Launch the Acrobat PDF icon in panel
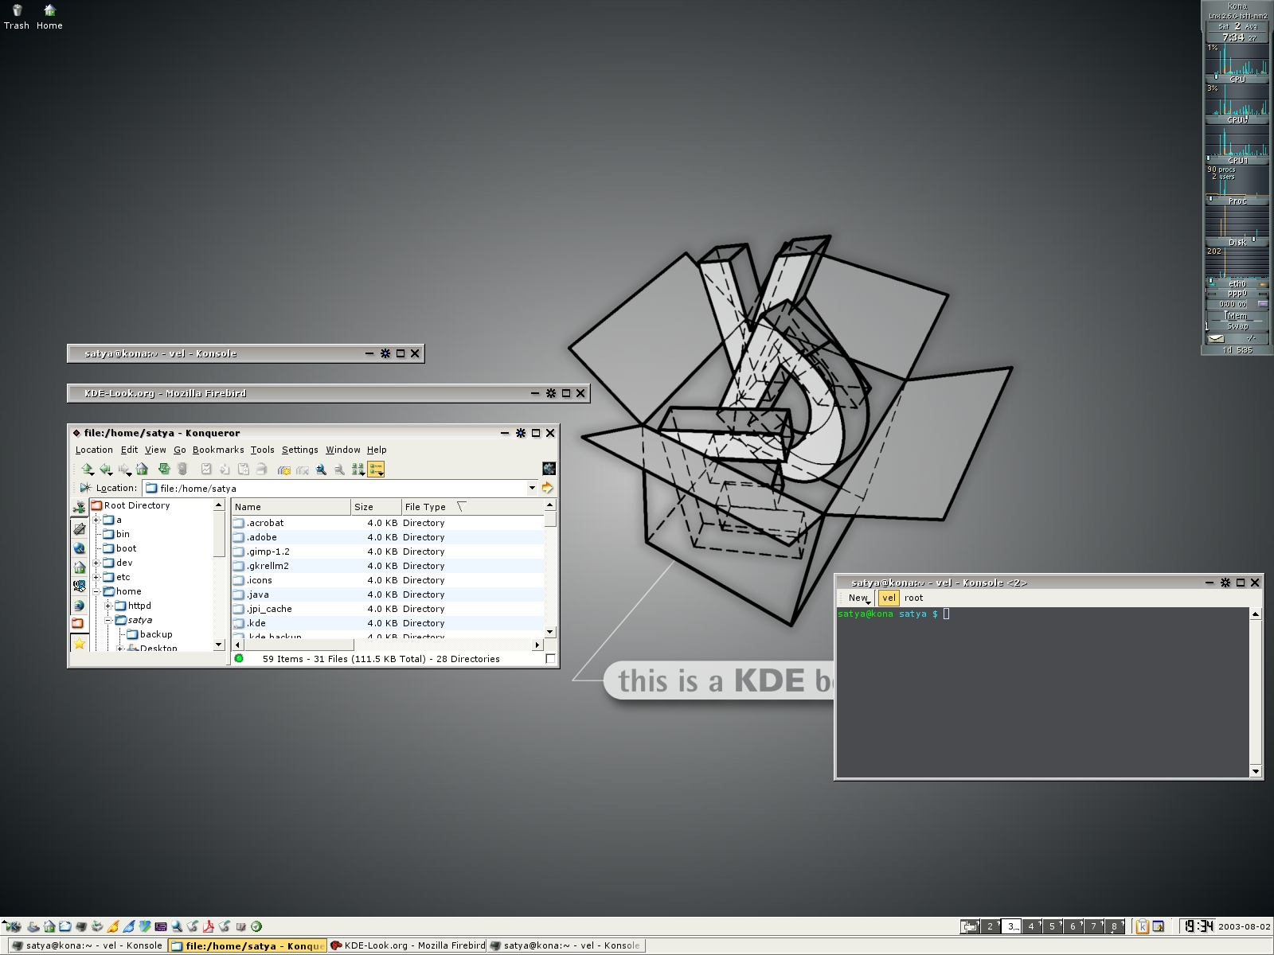Image resolution: width=1274 pixels, height=955 pixels. (x=208, y=926)
